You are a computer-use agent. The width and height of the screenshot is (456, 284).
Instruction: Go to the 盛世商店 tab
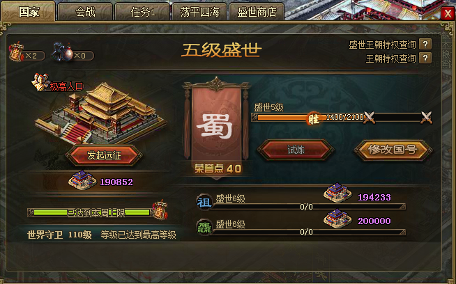coord(257,12)
